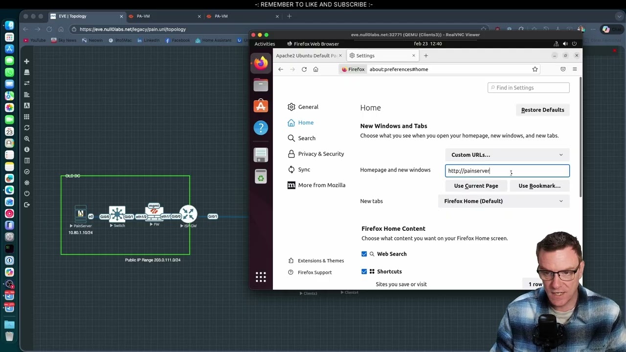The image size is (626, 352).
Task: Select the ISP-GW router node
Action: (x=188, y=214)
